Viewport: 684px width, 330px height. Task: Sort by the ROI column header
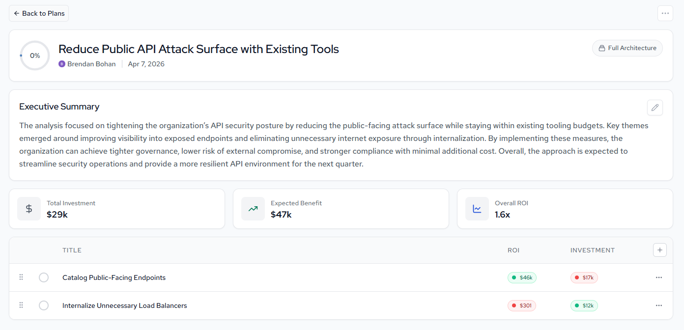pyautogui.click(x=513, y=250)
